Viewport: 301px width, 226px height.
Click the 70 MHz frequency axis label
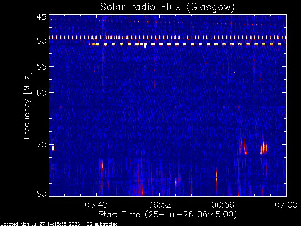tap(41, 145)
